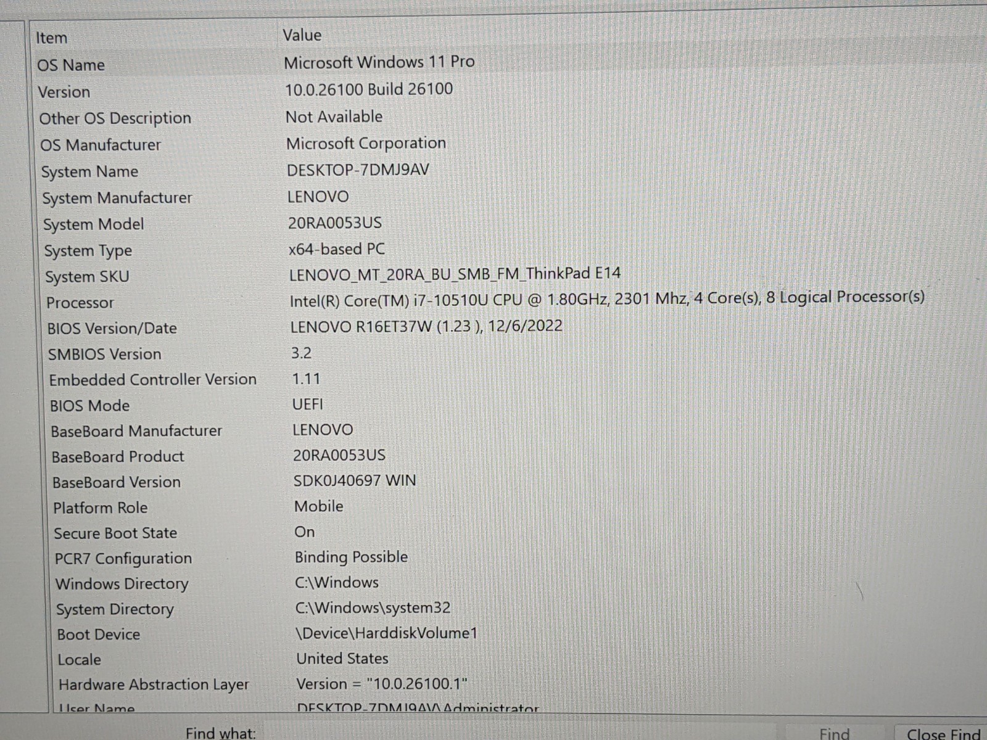Click Secure Boot State value On

(305, 532)
